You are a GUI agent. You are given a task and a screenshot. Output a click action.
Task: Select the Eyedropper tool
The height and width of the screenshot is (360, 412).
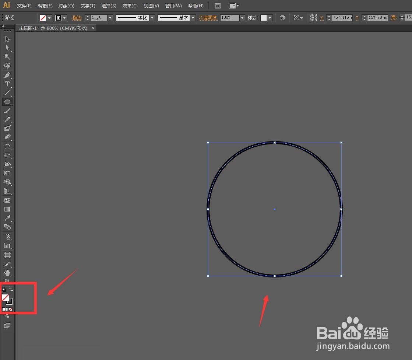(7, 218)
